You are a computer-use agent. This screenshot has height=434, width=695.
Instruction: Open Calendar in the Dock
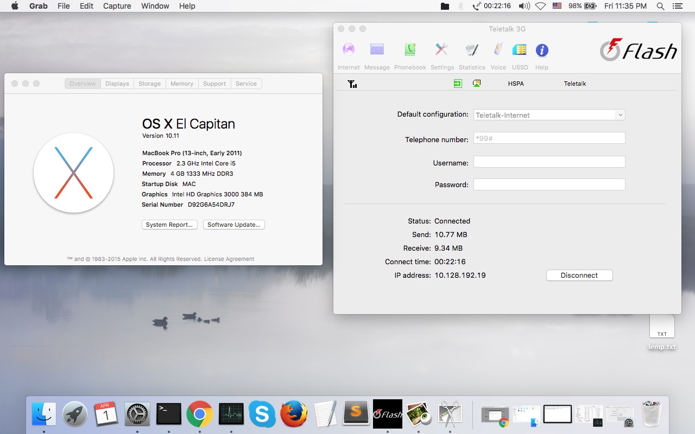(106, 414)
